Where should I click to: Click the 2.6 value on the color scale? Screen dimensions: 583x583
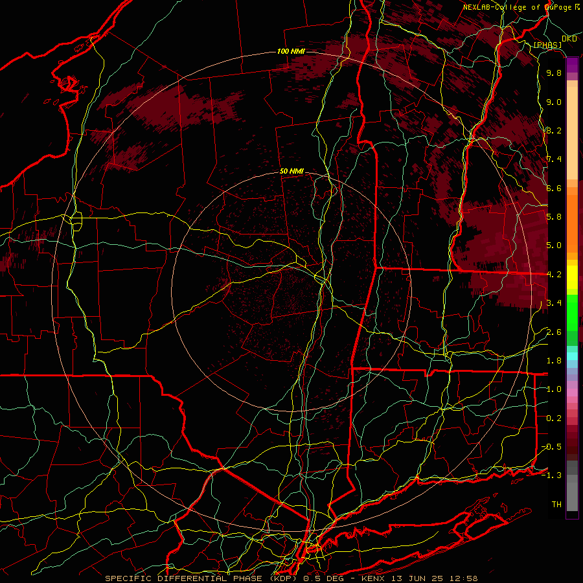click(x=554, y=332)
